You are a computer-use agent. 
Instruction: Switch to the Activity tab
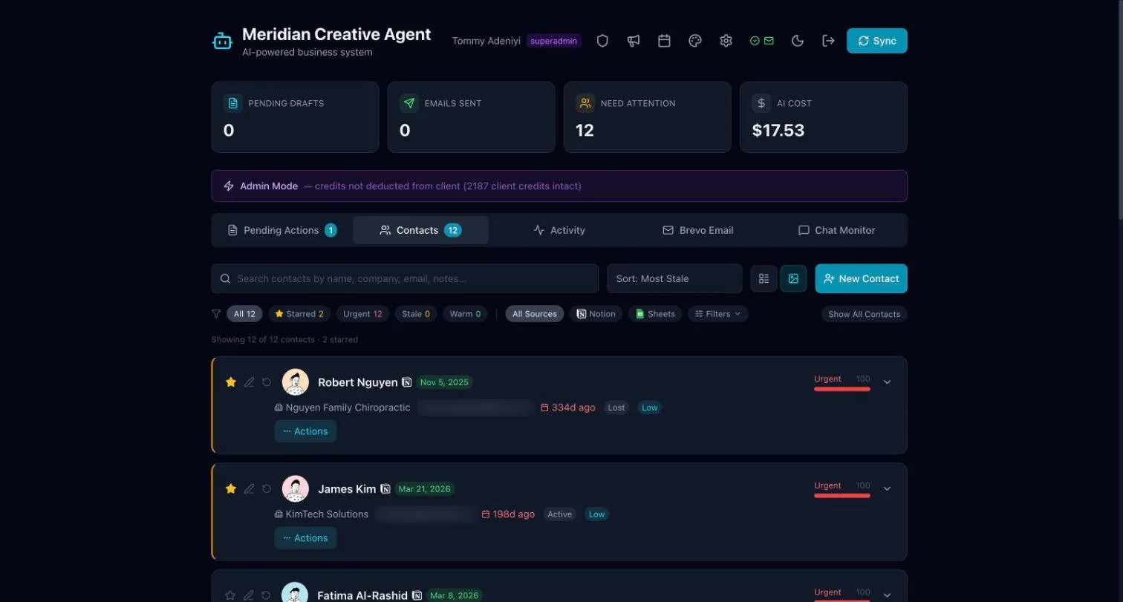coord(559,230)
